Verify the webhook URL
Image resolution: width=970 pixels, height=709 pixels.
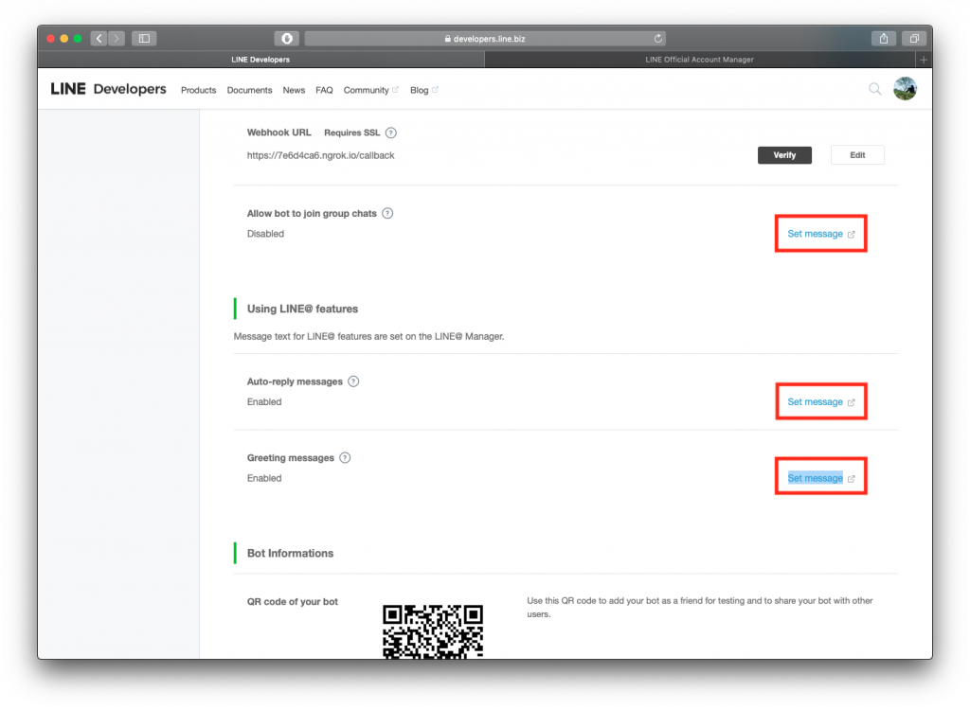coord(784,155)
